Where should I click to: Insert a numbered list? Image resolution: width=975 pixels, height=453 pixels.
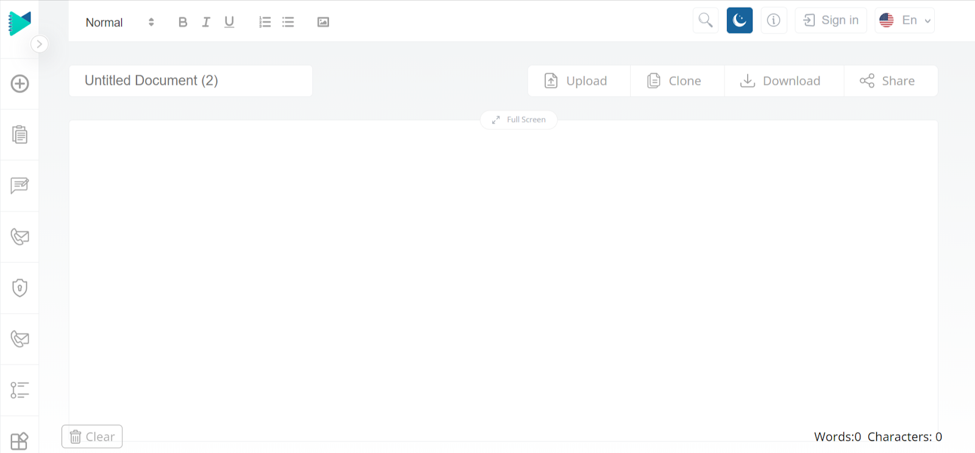[x=264, y=22]
